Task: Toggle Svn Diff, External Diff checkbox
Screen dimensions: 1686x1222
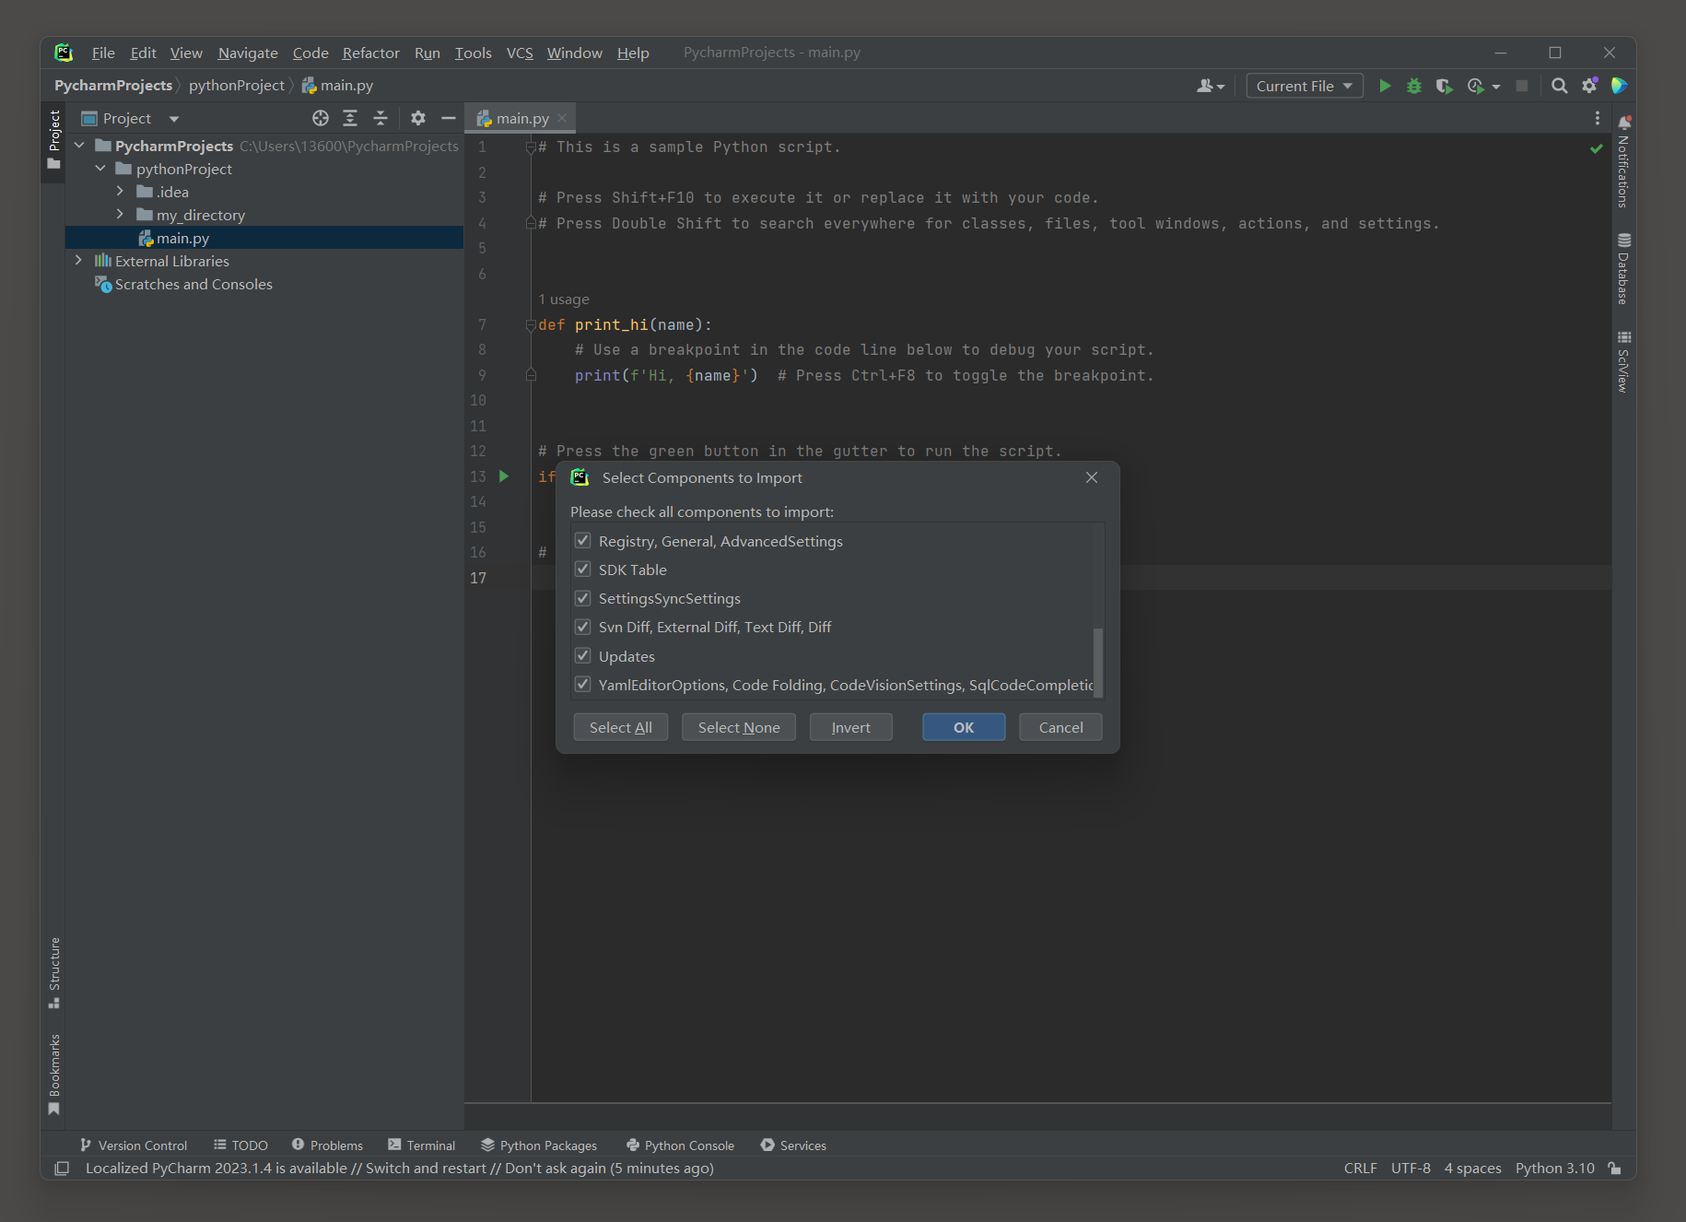Action: pyautogui.click(x=582, y=627)
